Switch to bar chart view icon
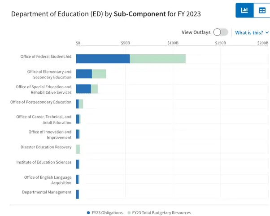The width and height of the screenshot is (270, 216). [244, 10]
